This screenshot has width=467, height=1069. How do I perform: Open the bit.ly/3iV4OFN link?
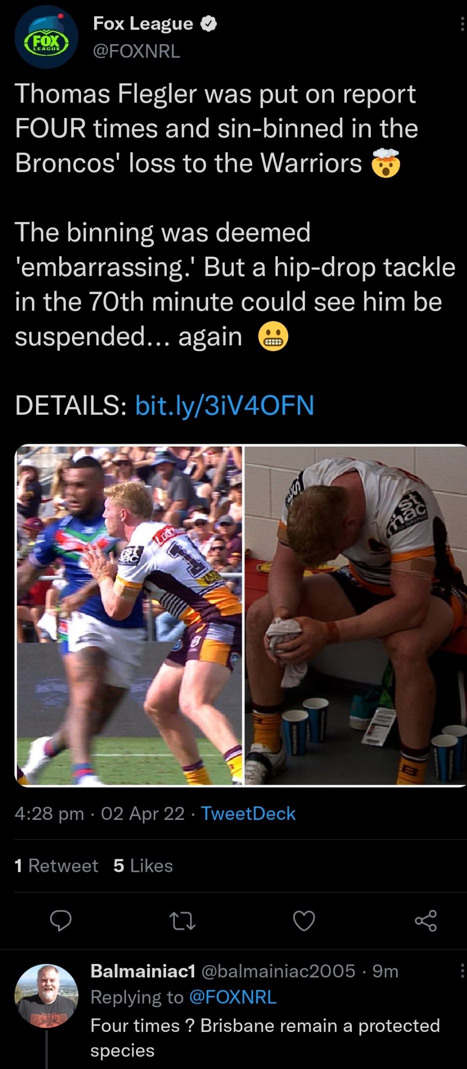[225, 405]
